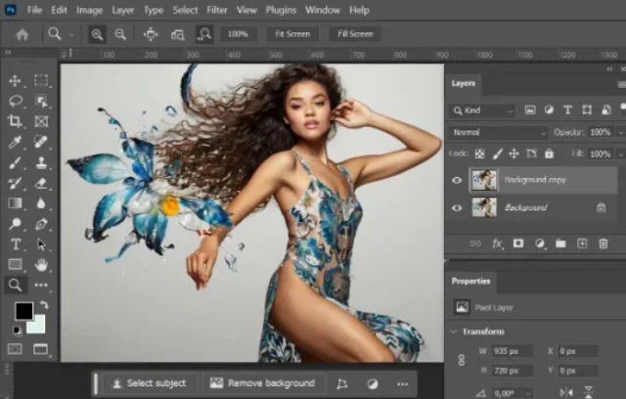Open the Image menu

click(89, 11)
